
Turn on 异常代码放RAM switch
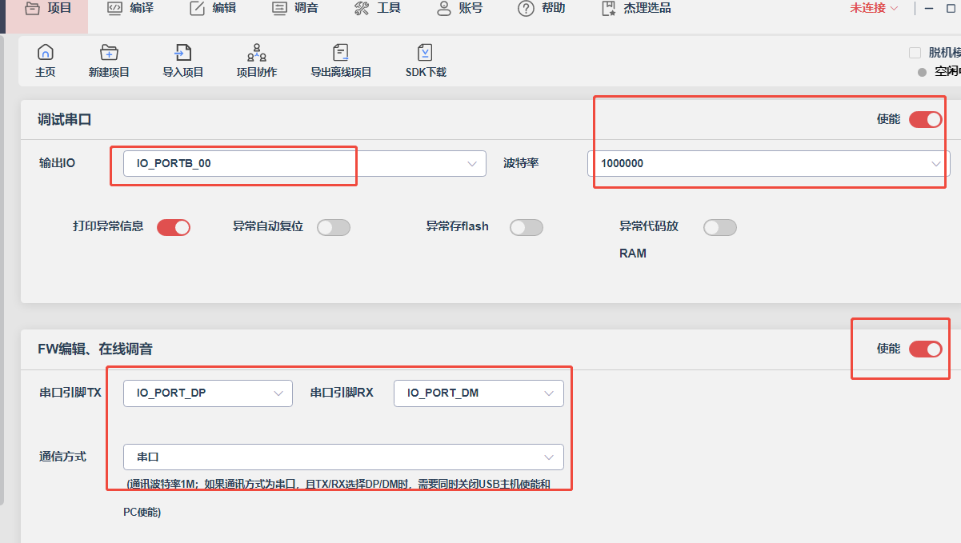[x=720, y=227]
